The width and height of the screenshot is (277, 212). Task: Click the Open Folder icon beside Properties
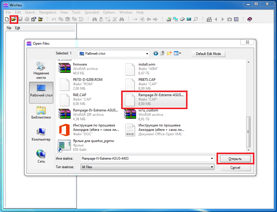(x=40, y=19)
